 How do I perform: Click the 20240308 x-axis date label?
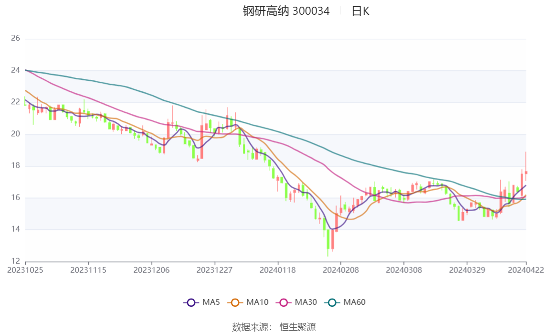tap(403, 270)
